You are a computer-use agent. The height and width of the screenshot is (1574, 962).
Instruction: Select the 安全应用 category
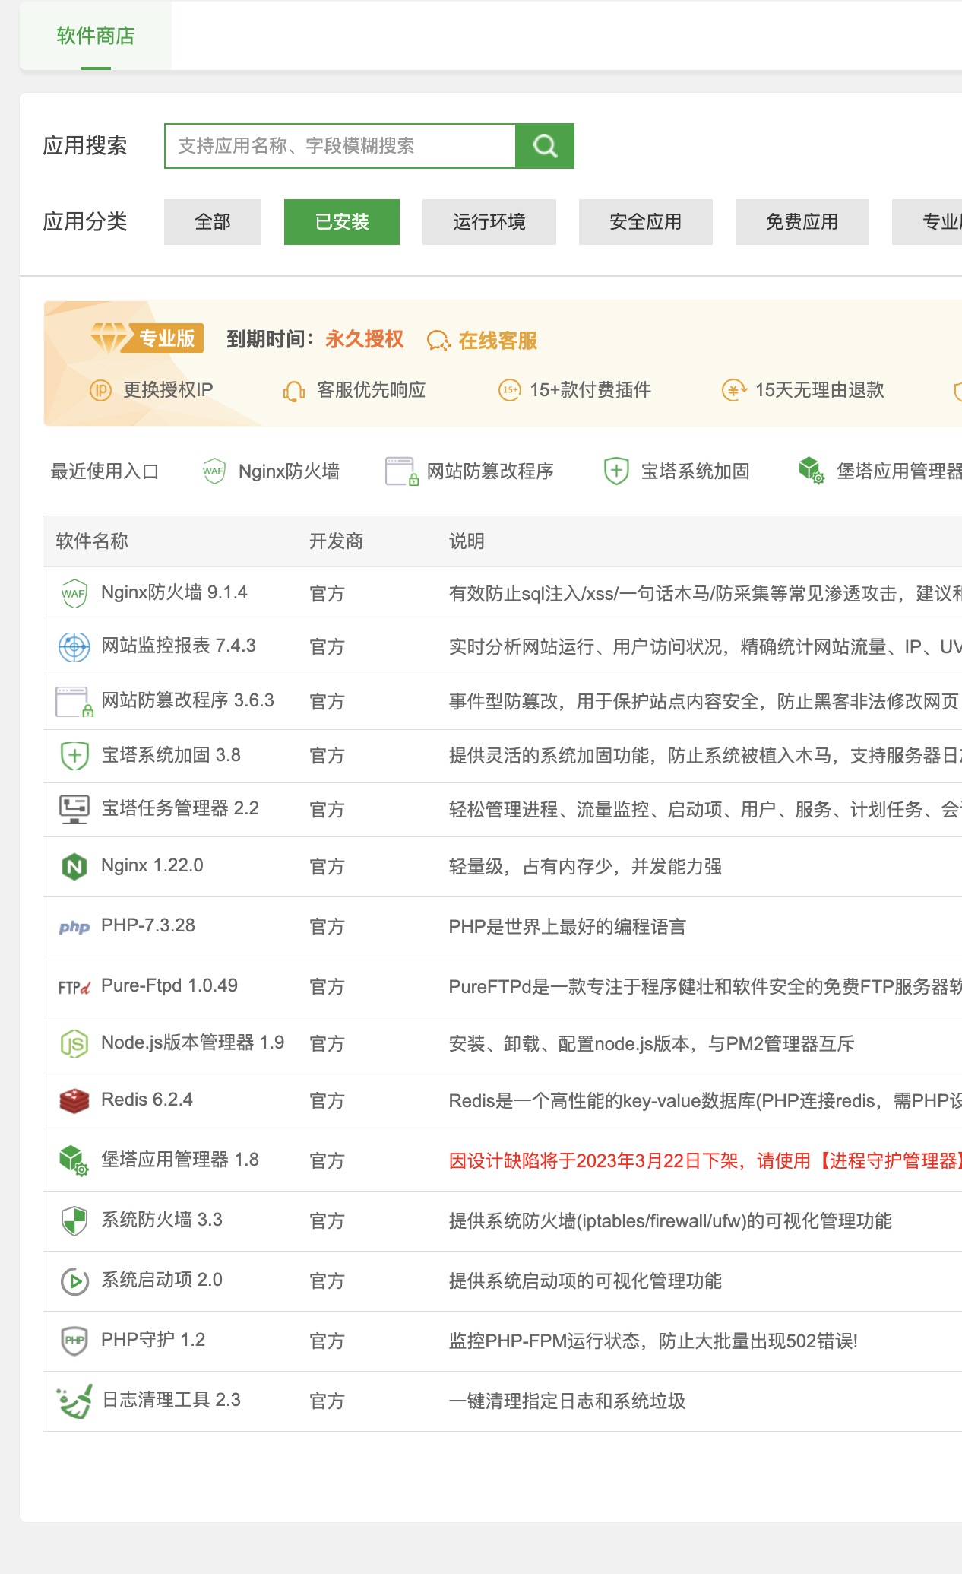(646, 222)
